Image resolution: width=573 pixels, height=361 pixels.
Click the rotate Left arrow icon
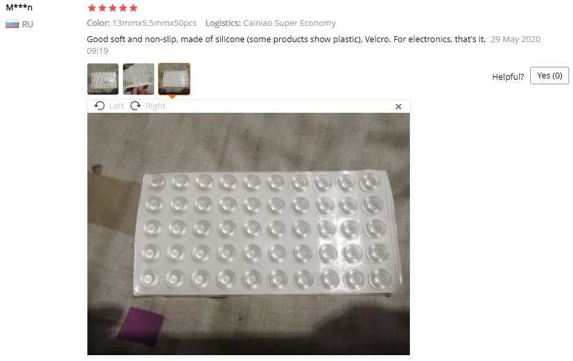(x=99, y=106)
